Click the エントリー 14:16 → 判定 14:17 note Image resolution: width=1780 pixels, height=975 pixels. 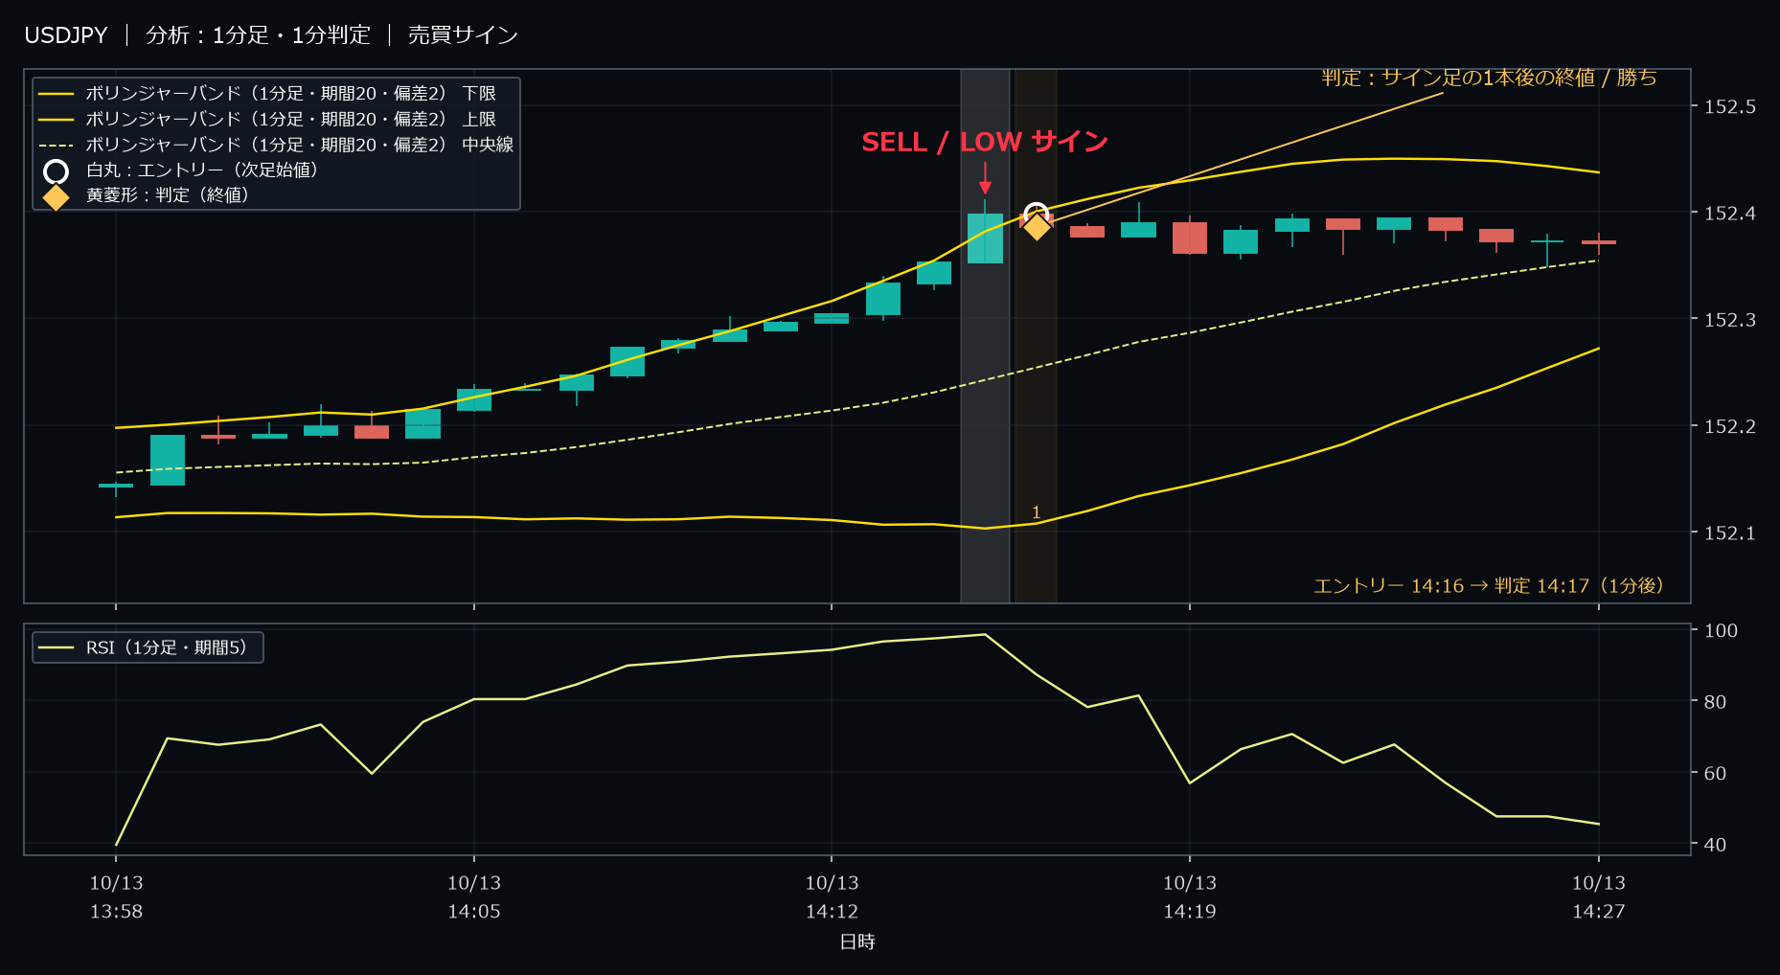pyautogui.click(x=1488, y=586)
